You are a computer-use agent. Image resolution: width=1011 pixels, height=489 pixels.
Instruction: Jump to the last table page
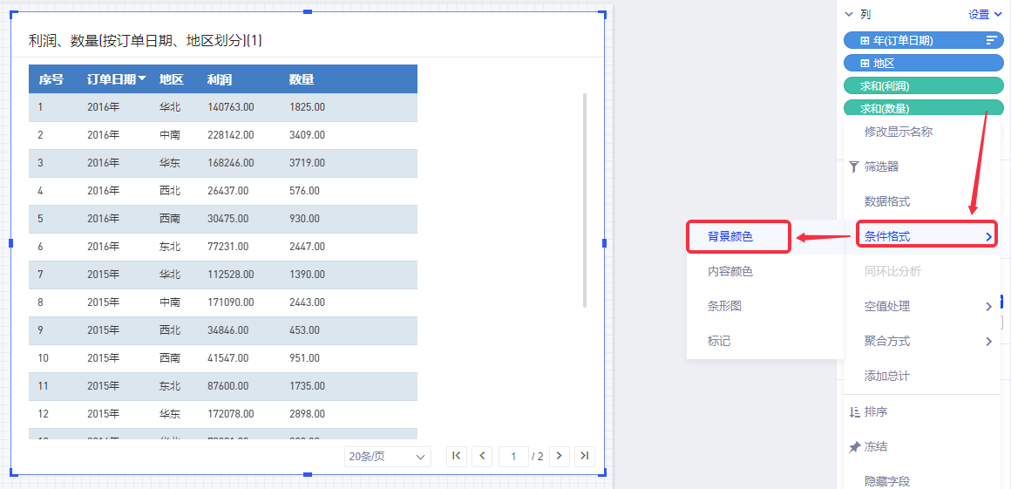click(585, 456)
